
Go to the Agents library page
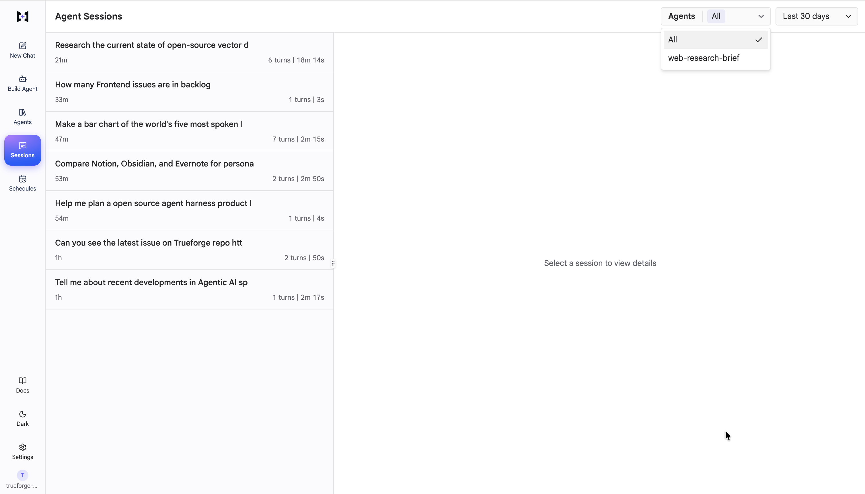(x=22, y=117)
